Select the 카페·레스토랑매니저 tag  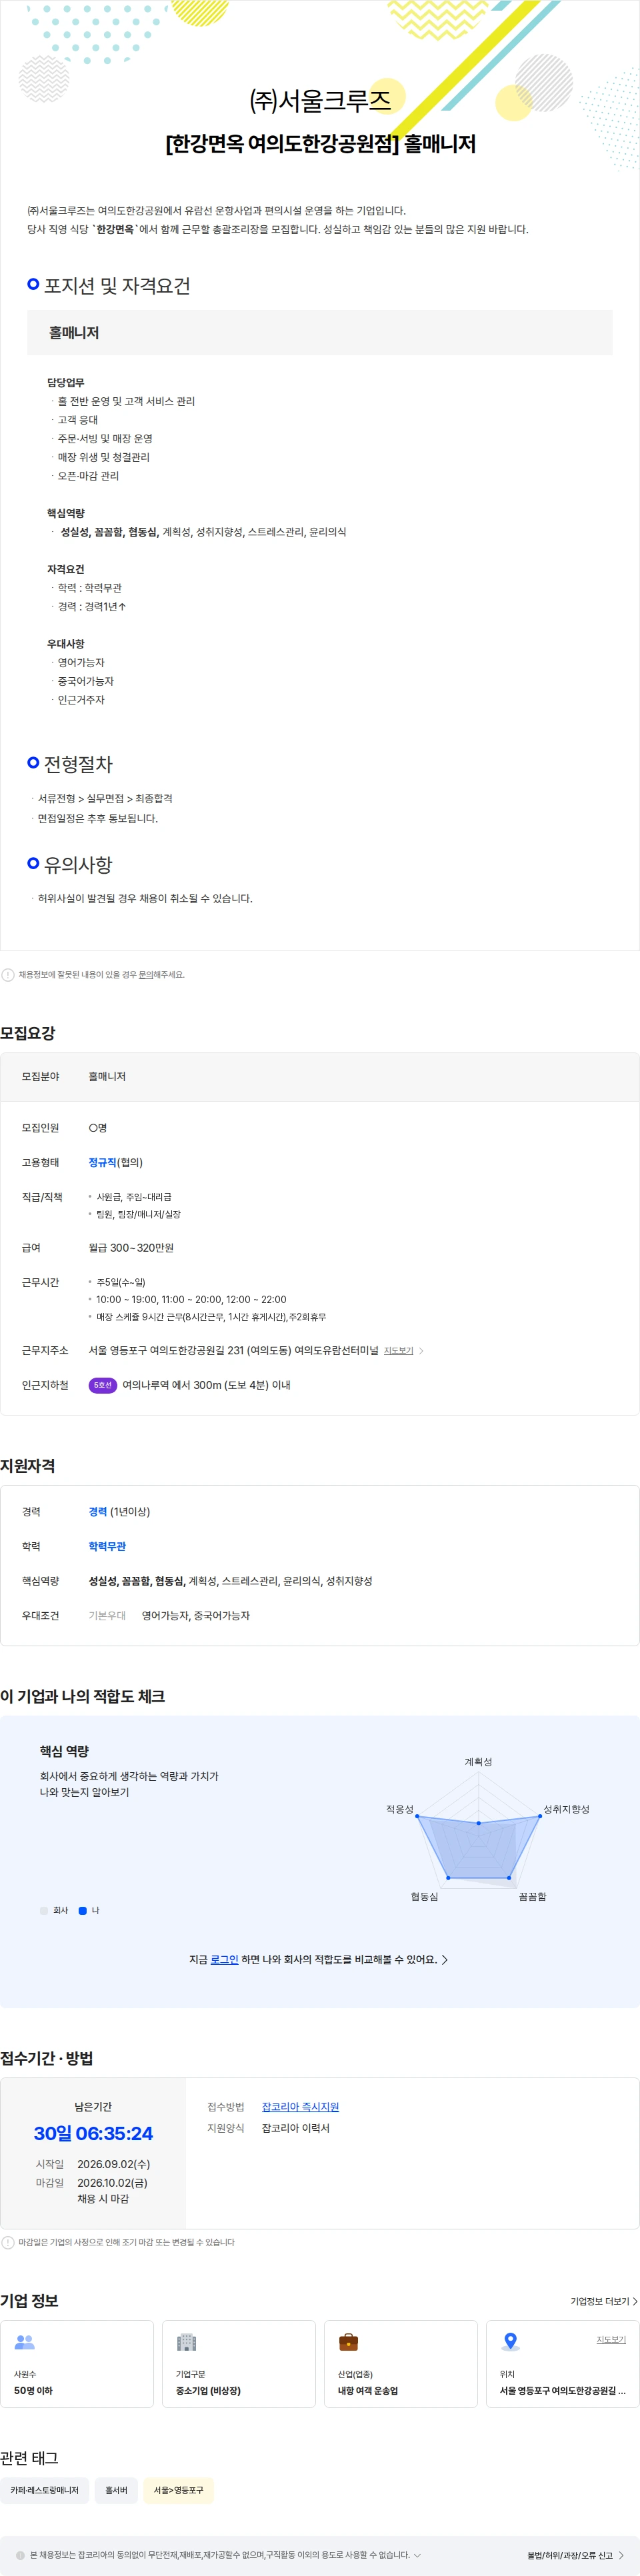pos(45,2490)
